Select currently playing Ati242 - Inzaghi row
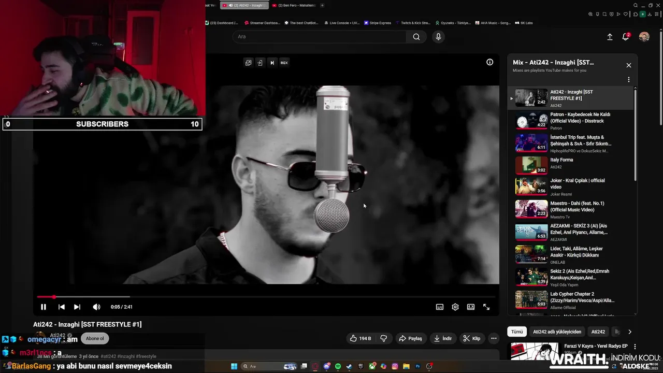 click(571, 98)
